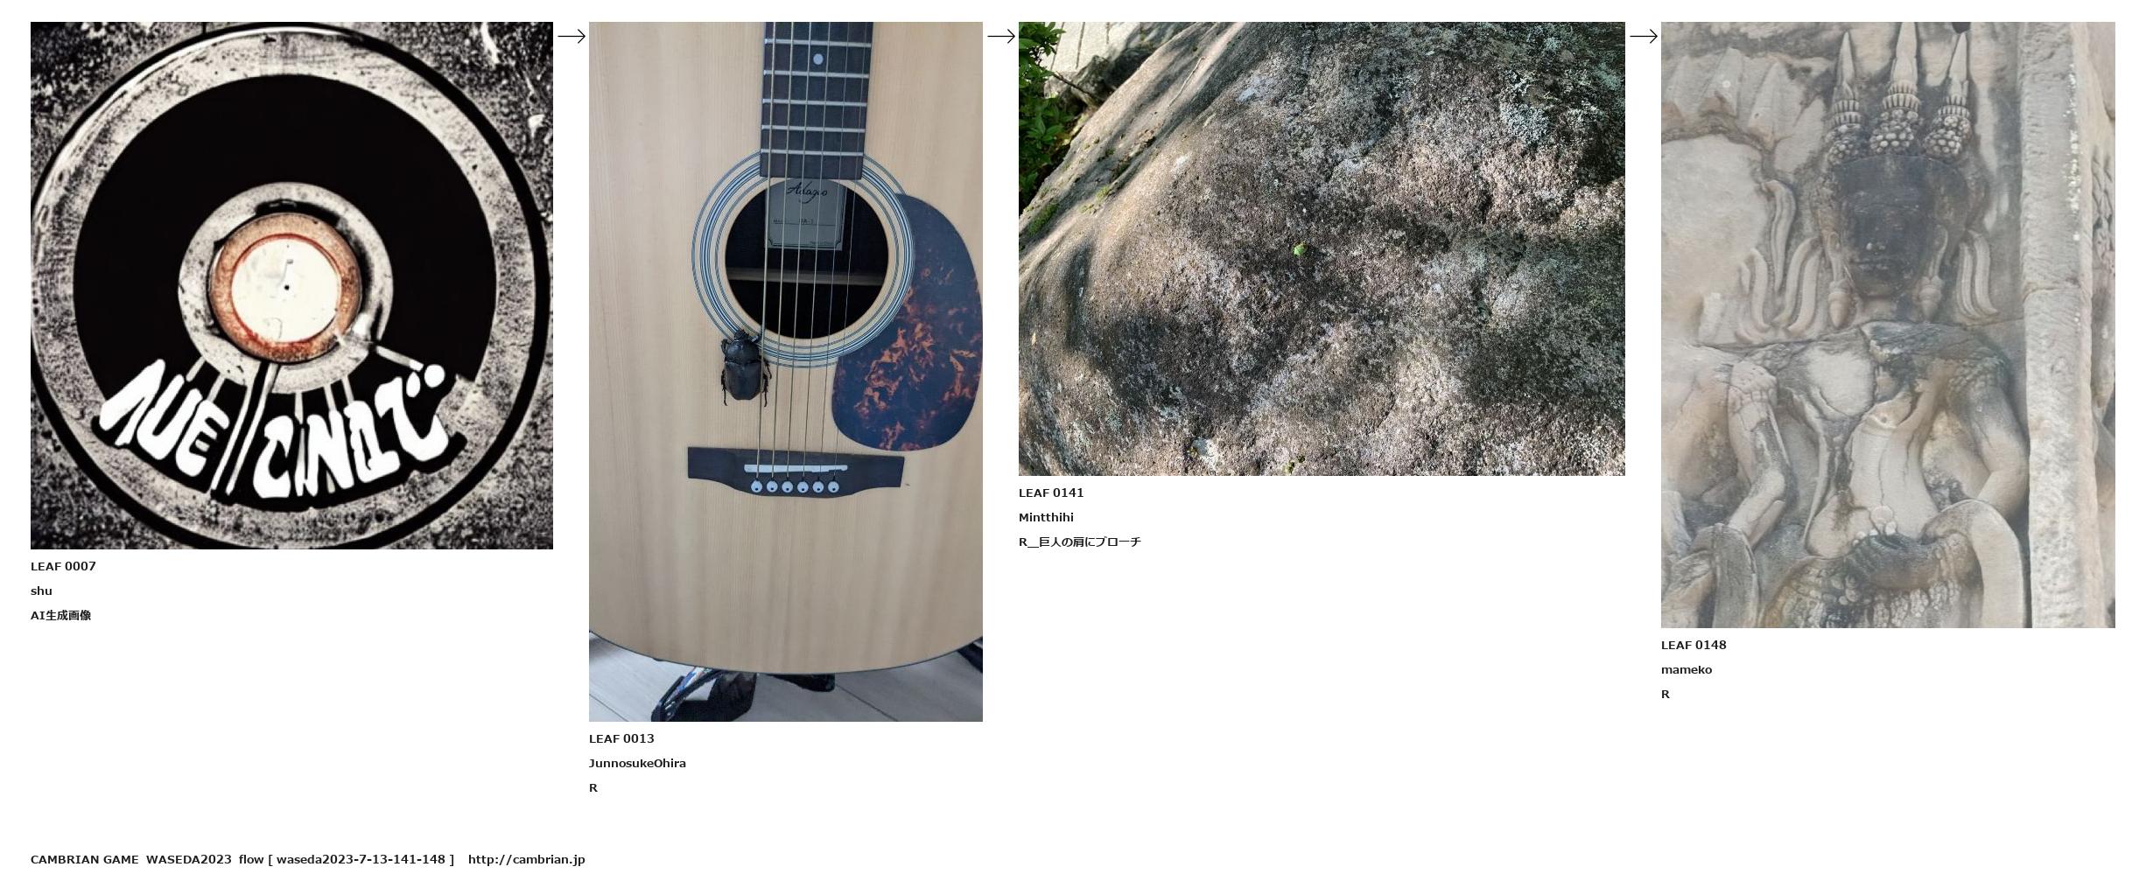Click author name JunnosukeOhira
The width and height of the screenshot is (2146, 881).
pyautogui.click(x=637, y=763)
